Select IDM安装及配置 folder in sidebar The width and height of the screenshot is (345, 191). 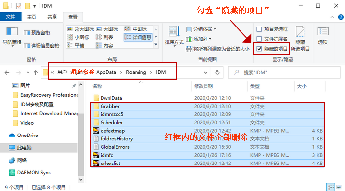click(33, 105)
